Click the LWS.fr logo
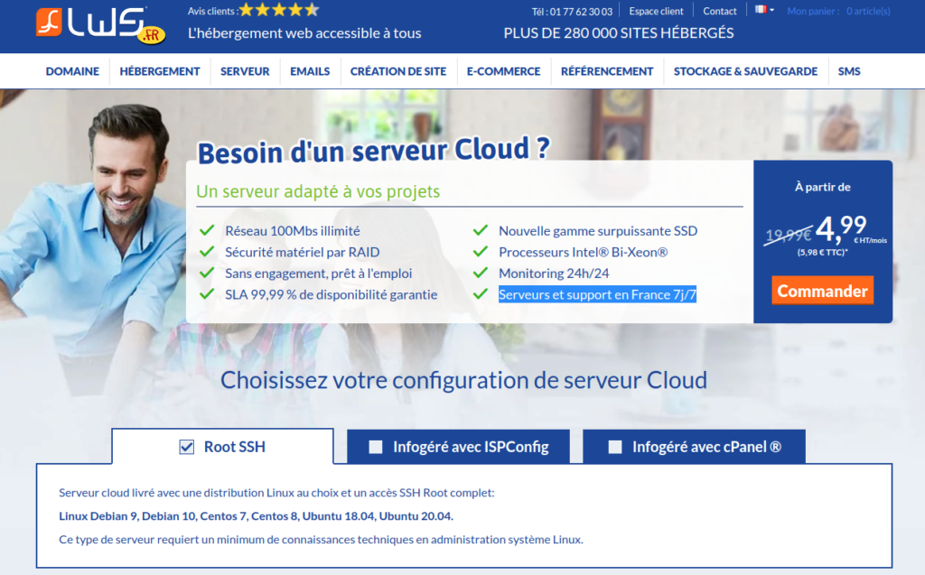The image size is (925, 575). [x=100, y=25]
